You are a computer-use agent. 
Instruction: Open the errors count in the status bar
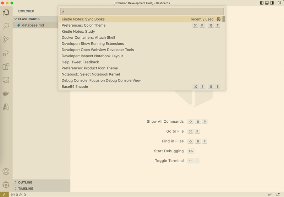click(x=15, y=195)
